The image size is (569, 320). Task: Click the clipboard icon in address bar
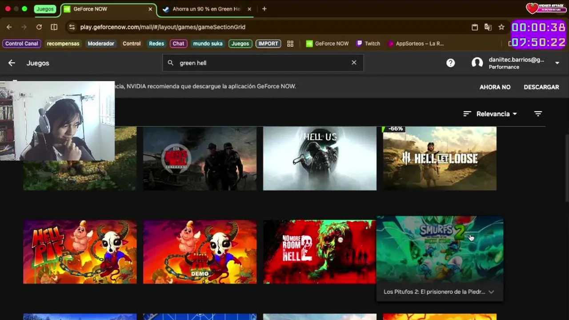click(x=475, y=27)
